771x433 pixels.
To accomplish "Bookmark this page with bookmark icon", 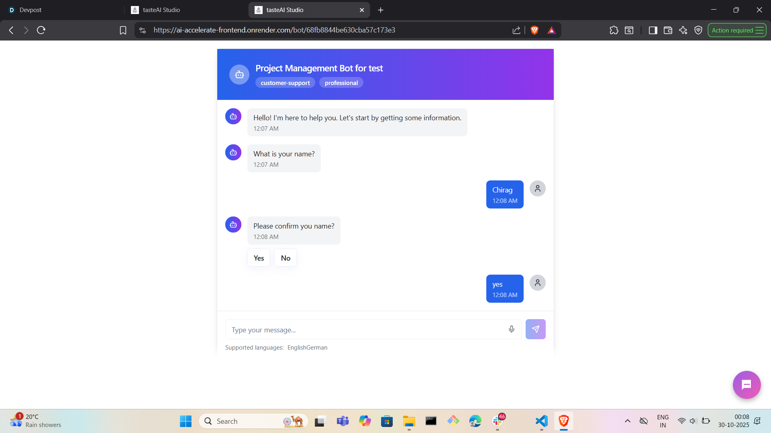I will click(x=123, y=30).
